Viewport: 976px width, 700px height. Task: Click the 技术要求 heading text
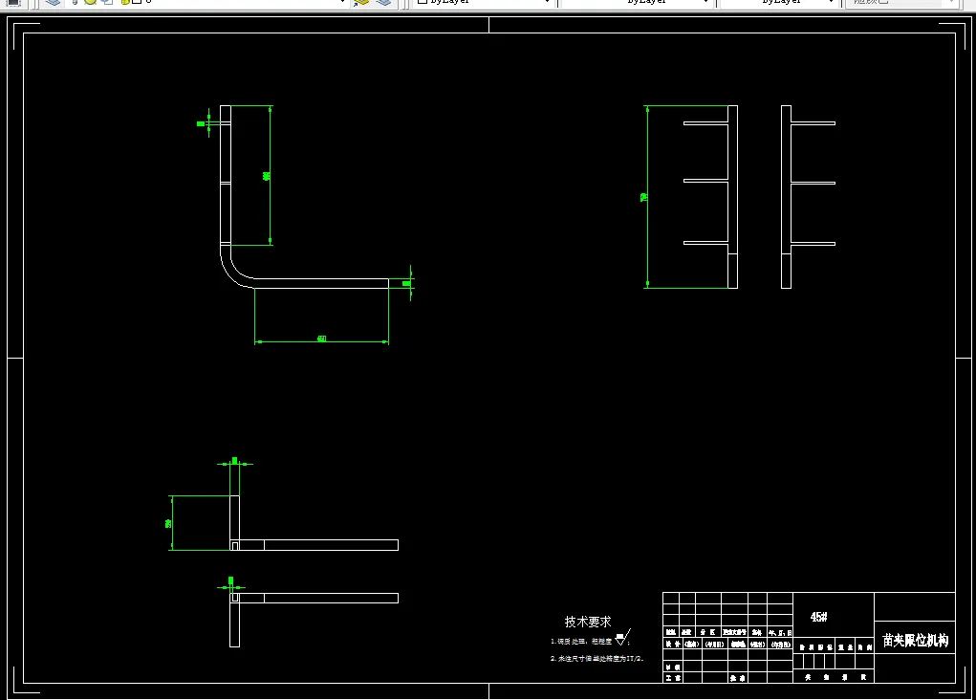pyautogui.click(x=588, y=622)
